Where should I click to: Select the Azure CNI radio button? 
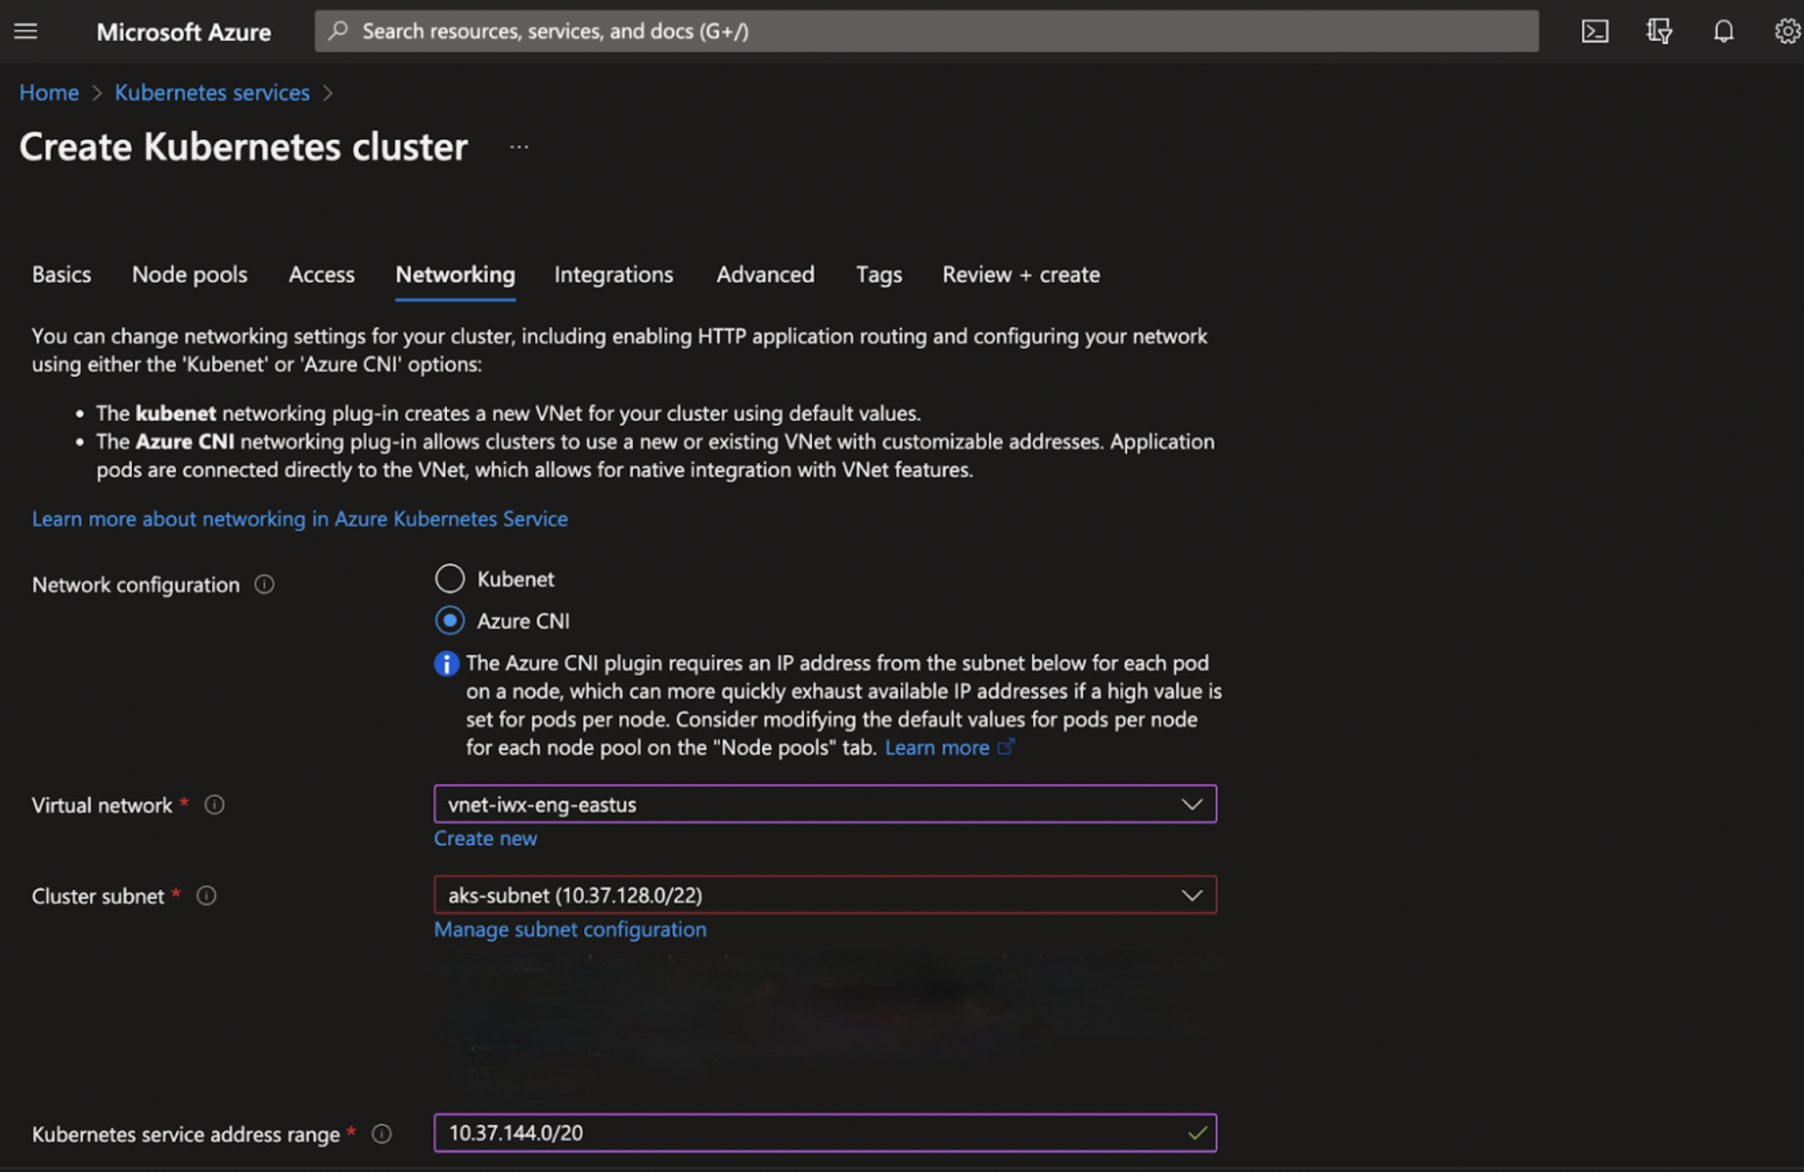tap(450, 620)
